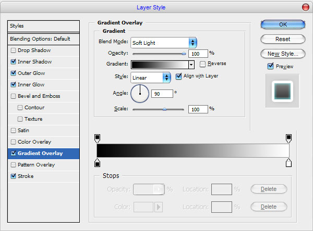Open the gradient picker dropdown arrow
This screenshot has height=231, width=313.
(191, 65)
